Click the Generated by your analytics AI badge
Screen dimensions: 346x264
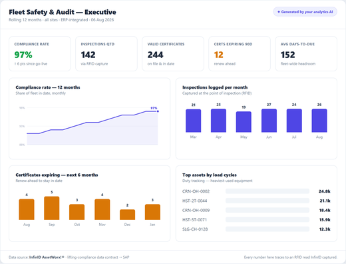pyautogui.click(x=305, y=12)
